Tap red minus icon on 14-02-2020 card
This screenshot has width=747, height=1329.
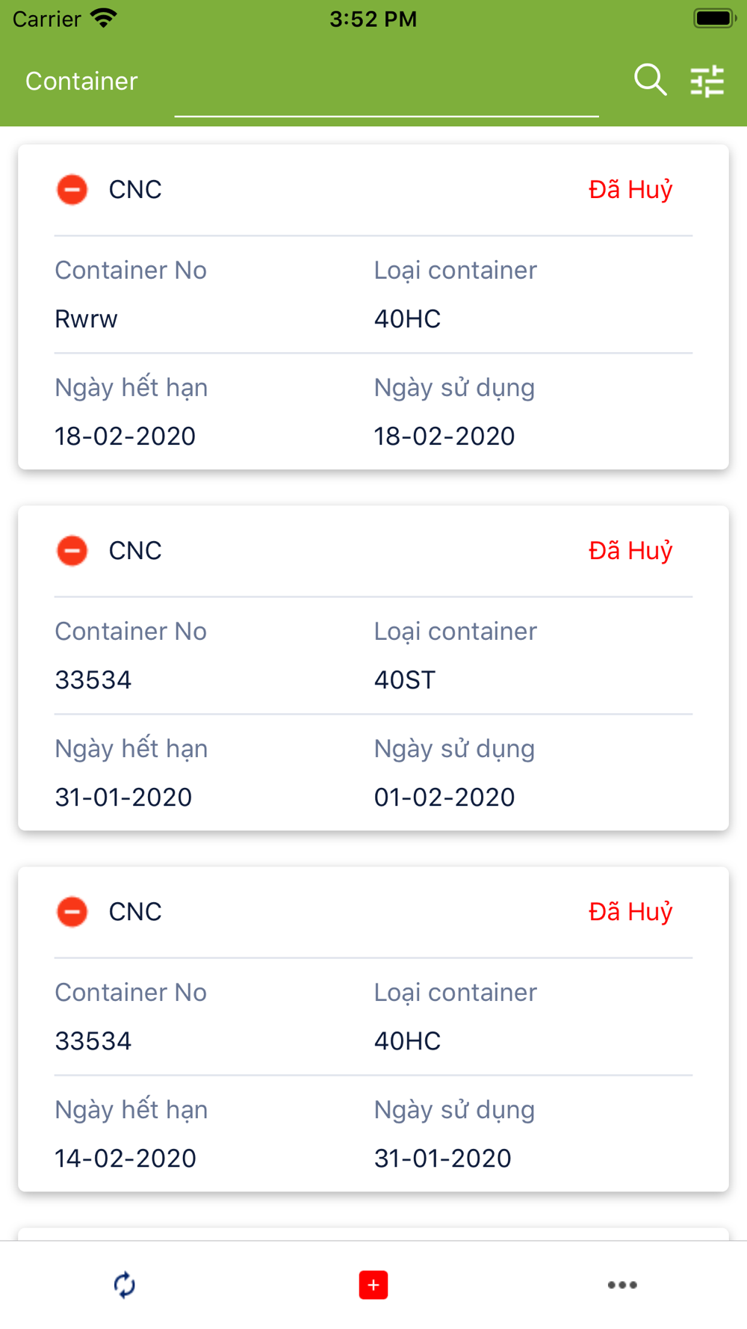(x=72, y=912)
